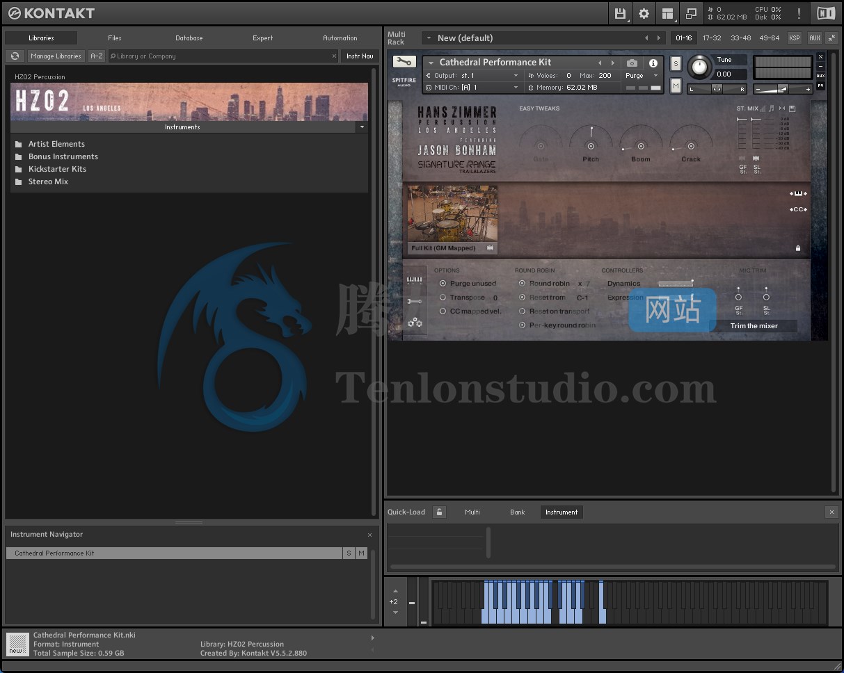Click the NI logo icon
Image resolution: width=844 pixels, height=673 pixels.
click(x=826, y=13)
